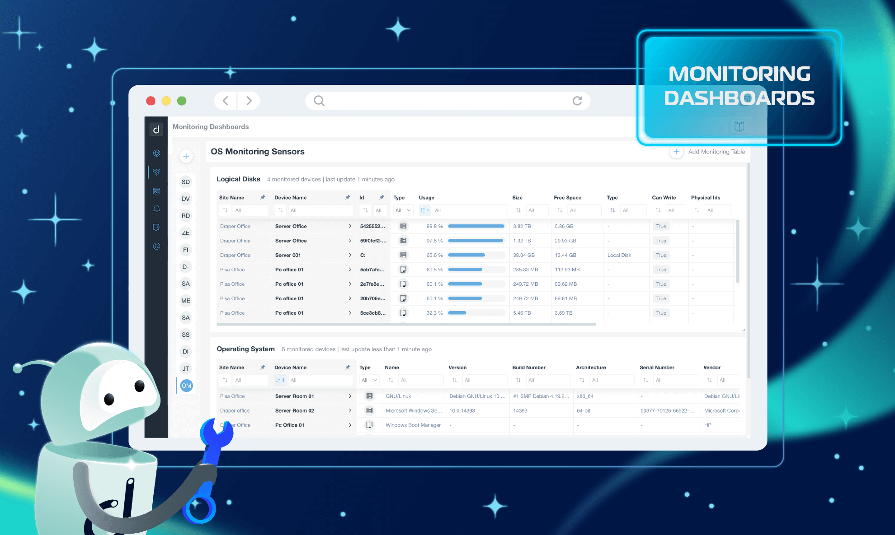The height and width of the screenshot is (535, 895).
Task: Click the browser refresh button
Action: click(x=577, y=101)
